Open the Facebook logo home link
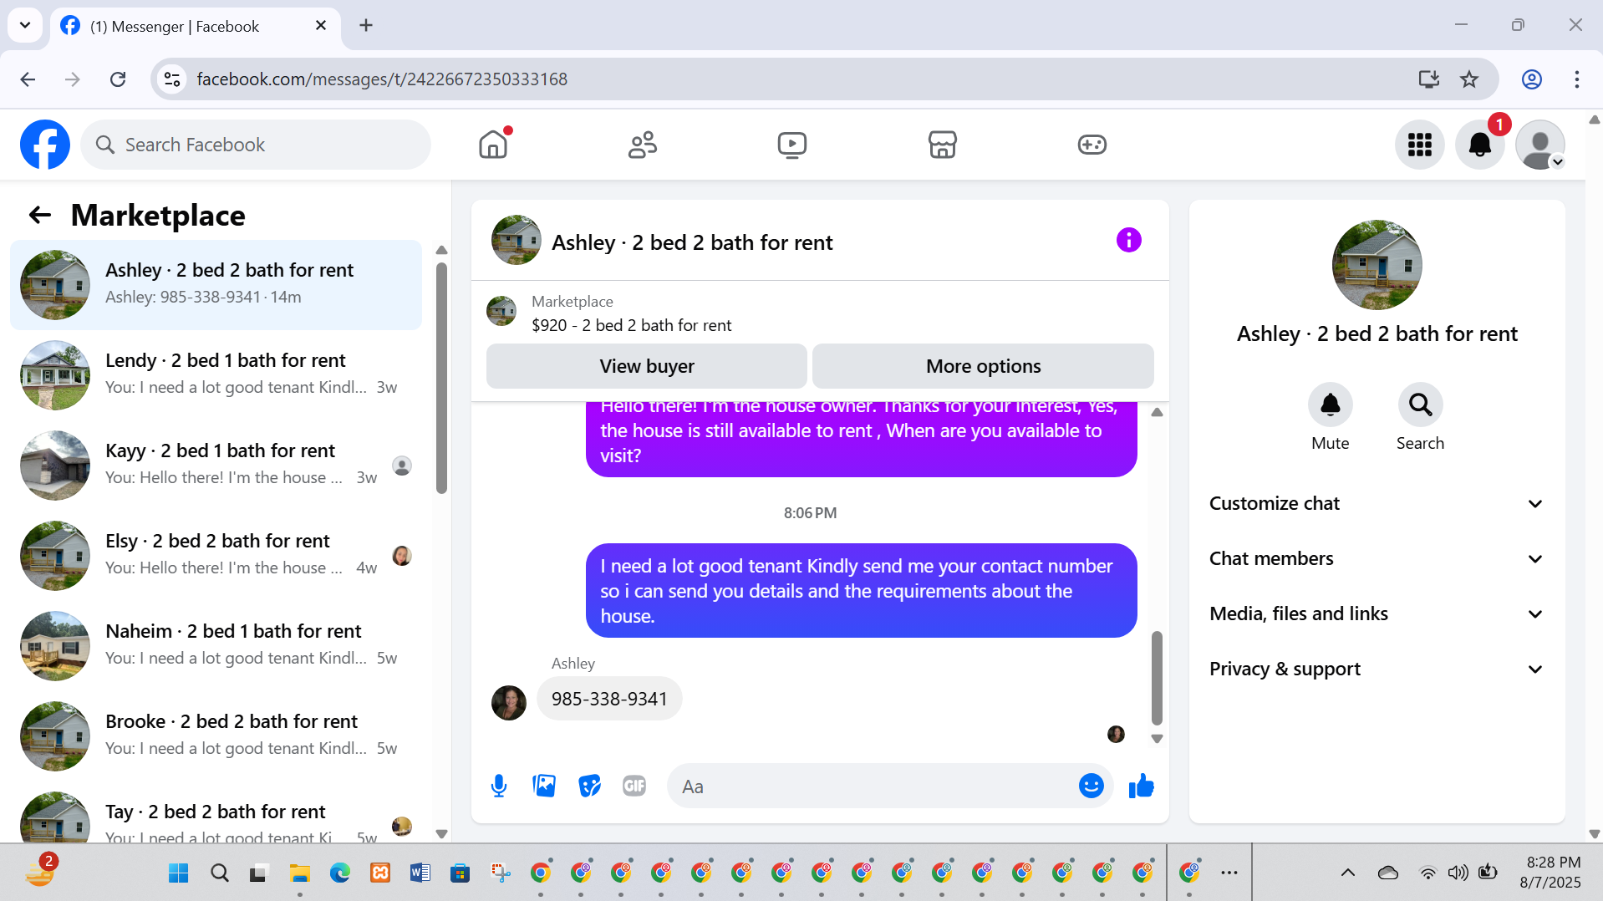The width and height of the screenshot is (1603, 901). tap(45, 145)
